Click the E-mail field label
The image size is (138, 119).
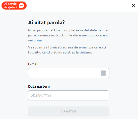pyautogui.click(x=33, y=64)
